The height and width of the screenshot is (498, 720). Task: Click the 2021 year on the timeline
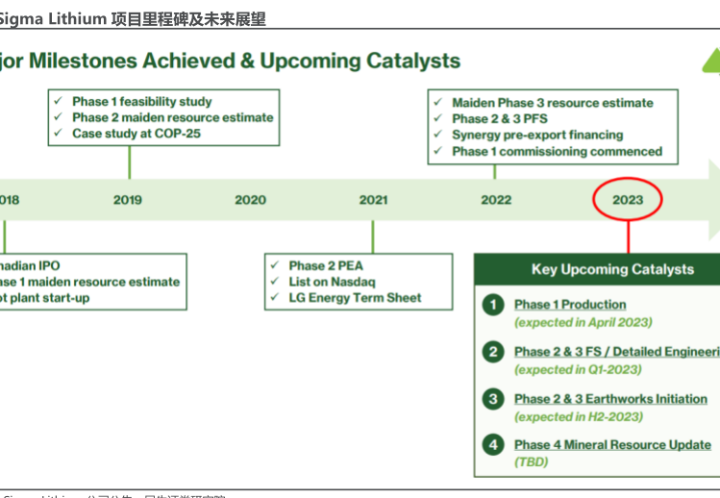[x=373, y=200]
